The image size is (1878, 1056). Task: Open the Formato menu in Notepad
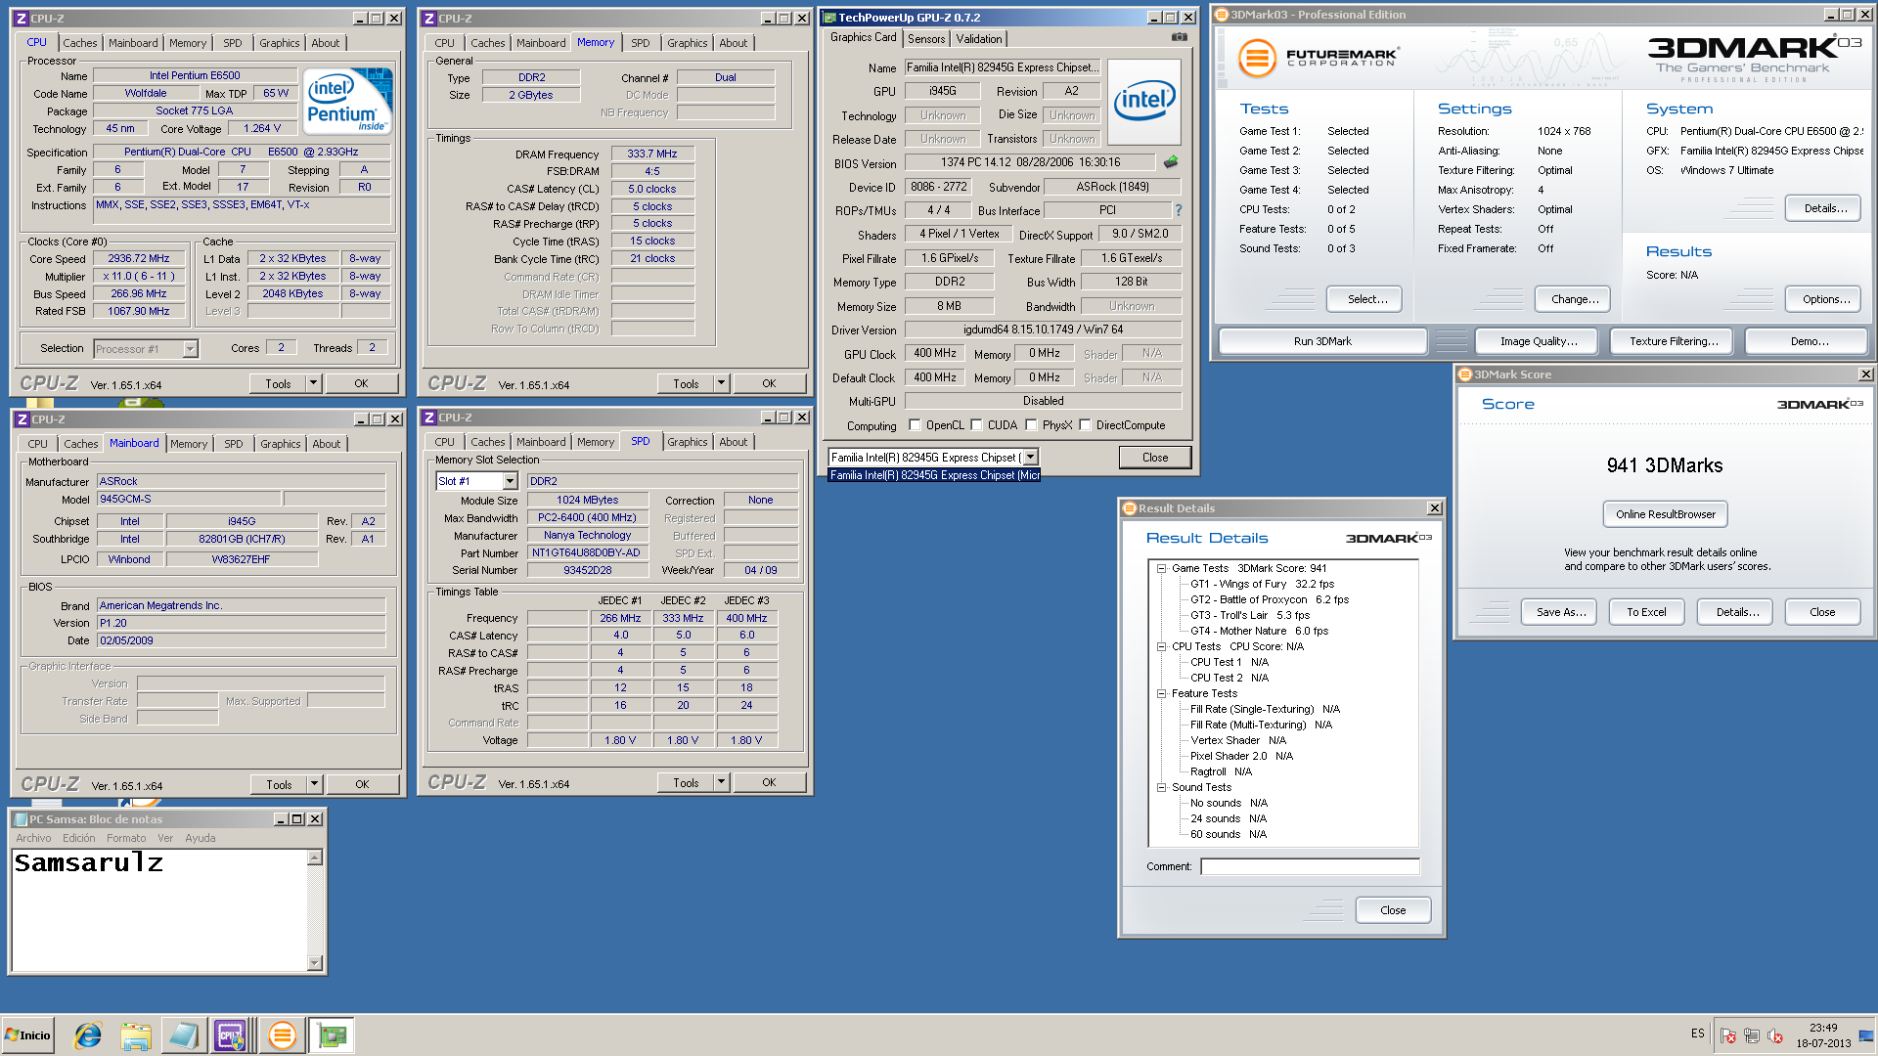[x=126, y=838]
